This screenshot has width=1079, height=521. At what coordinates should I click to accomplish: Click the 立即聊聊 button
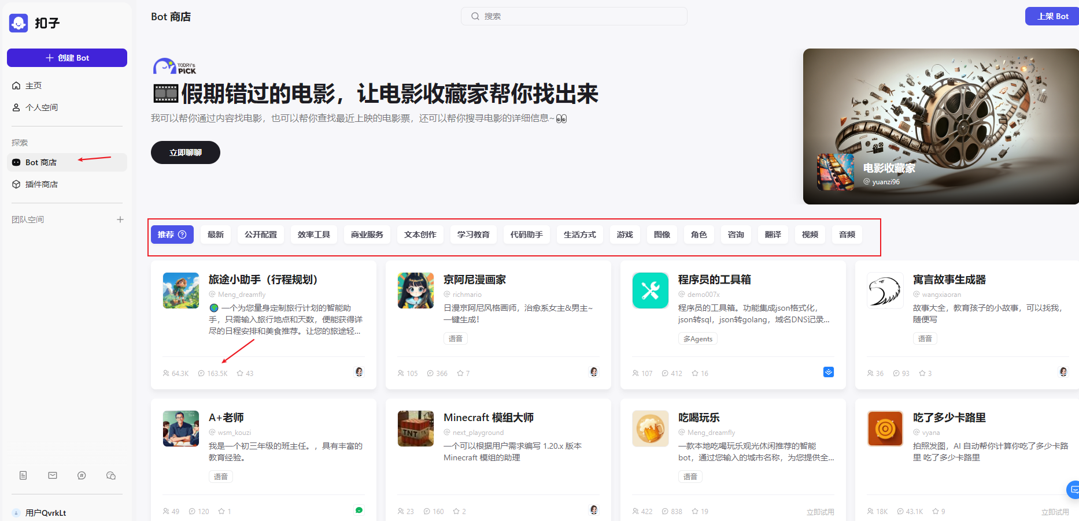point(186,152)
